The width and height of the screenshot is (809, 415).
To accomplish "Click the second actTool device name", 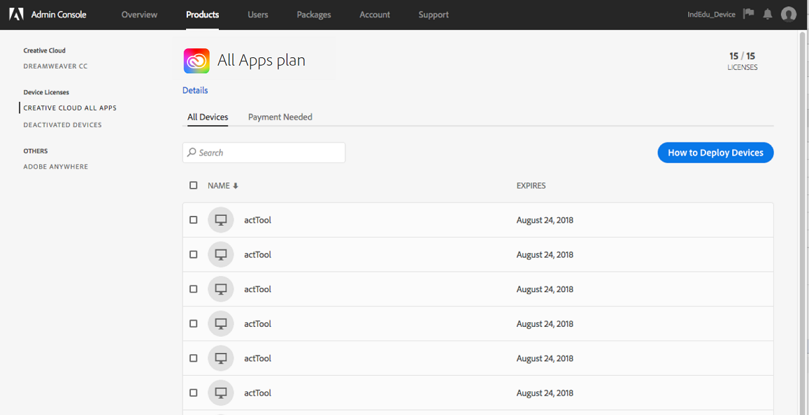I will (257, 255).
